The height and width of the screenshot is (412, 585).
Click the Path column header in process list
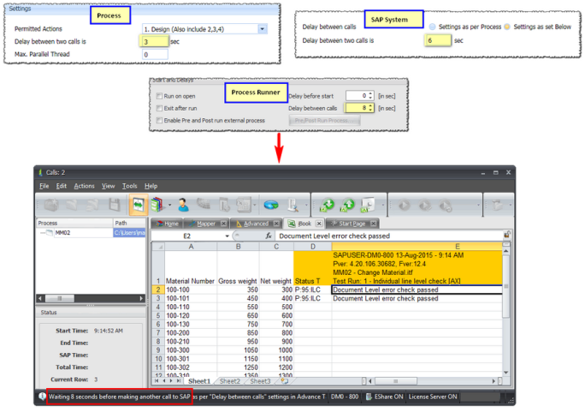(x=129, y=223)
